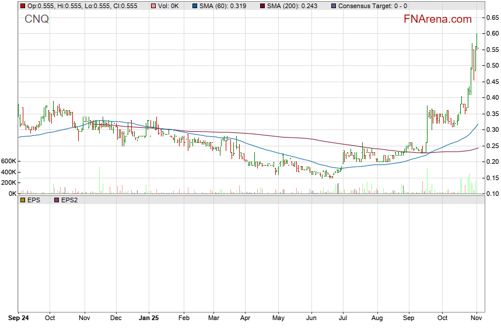This screenshot has width=501, height=330.
Task: Click the Apr marker on the time axis
Action: point(245,319)
